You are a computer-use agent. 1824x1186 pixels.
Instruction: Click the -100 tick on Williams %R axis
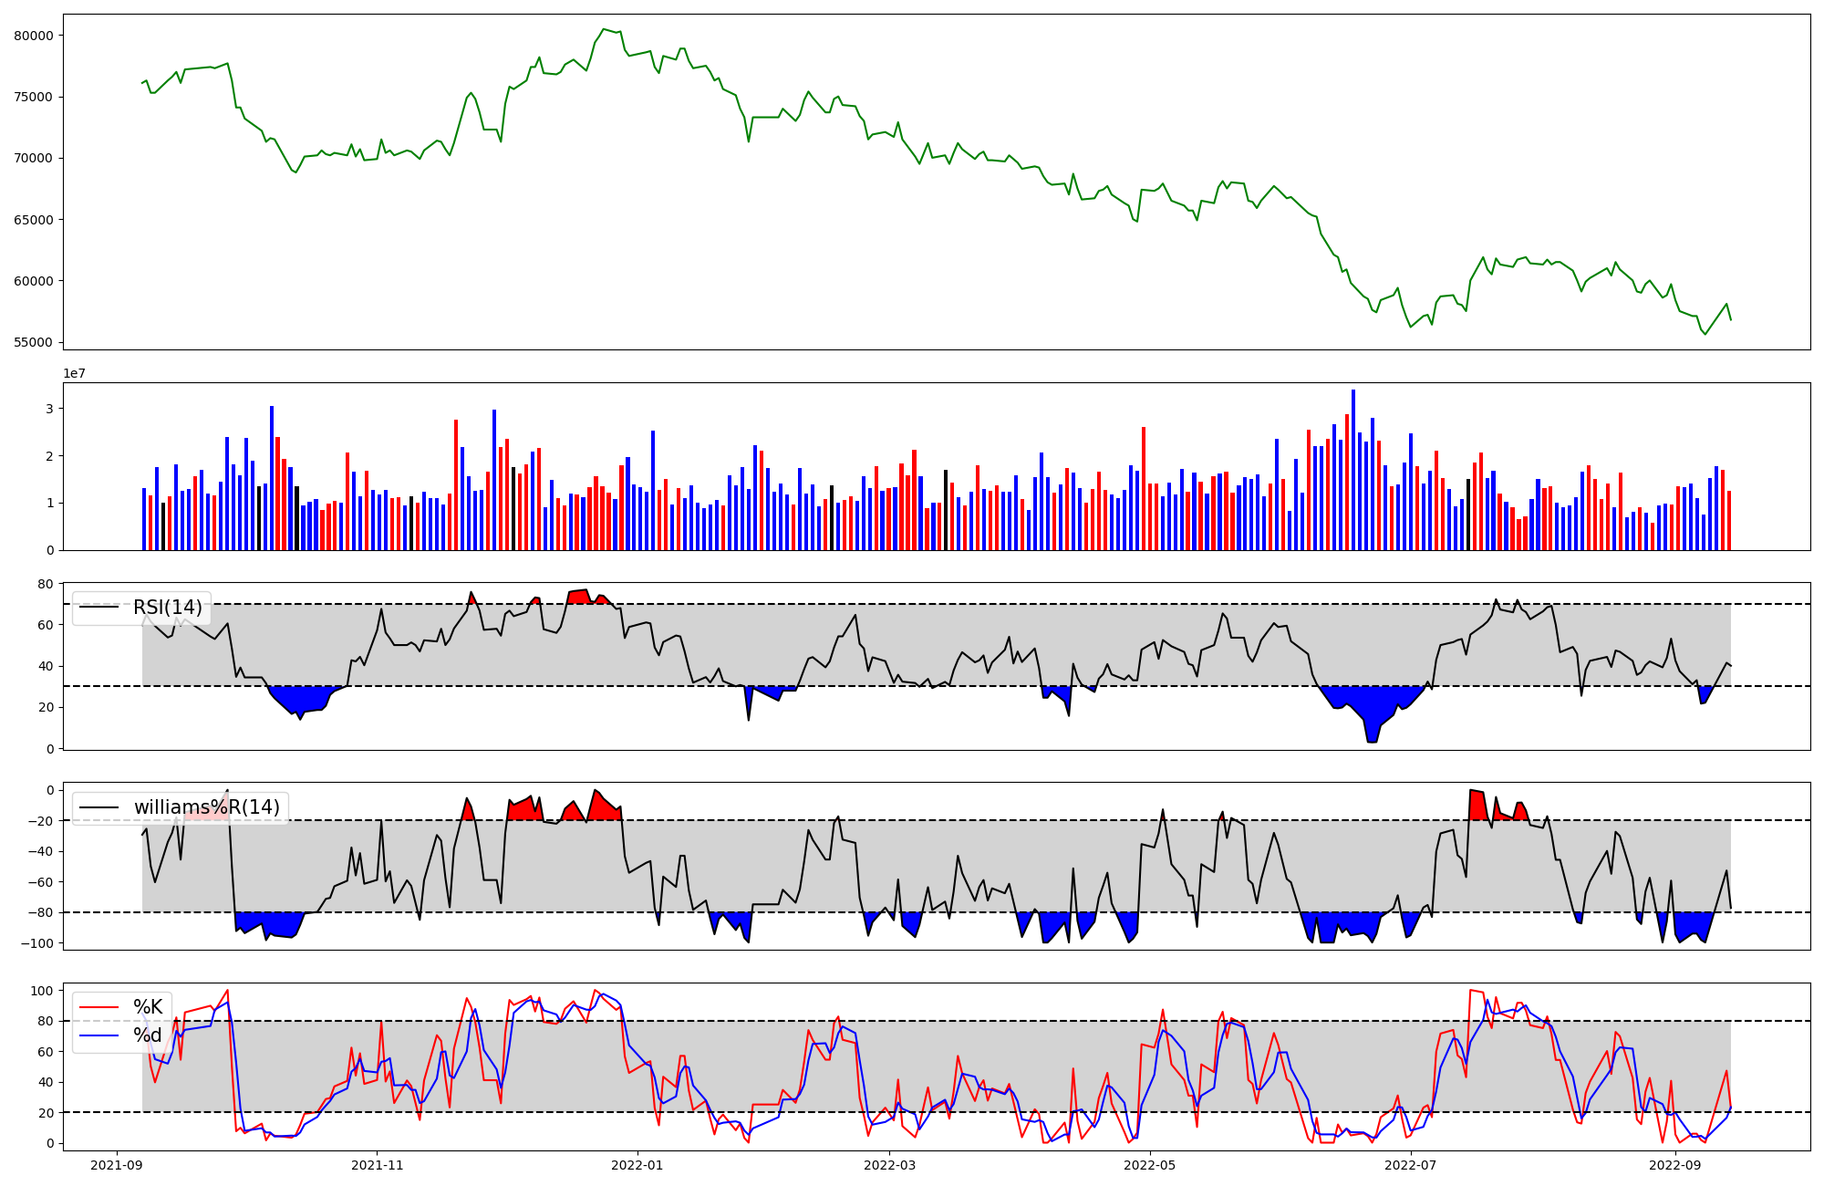coord(38,943)
